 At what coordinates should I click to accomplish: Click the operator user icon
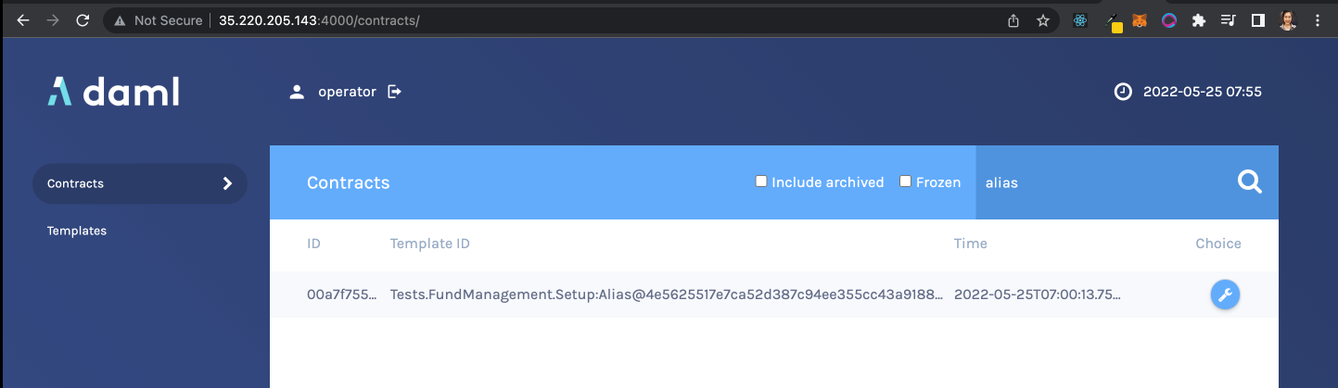297,92
